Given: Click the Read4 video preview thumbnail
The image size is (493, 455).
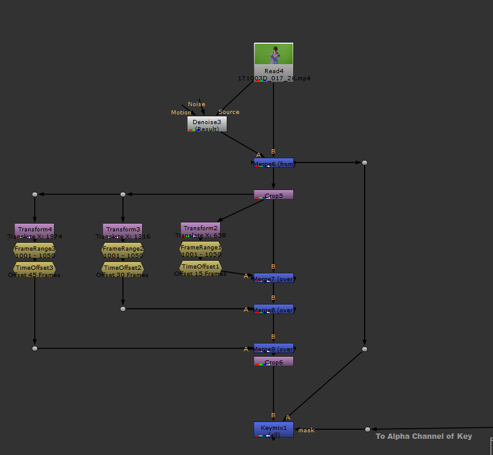Looking at the screenshot, I should click(273, 53).
